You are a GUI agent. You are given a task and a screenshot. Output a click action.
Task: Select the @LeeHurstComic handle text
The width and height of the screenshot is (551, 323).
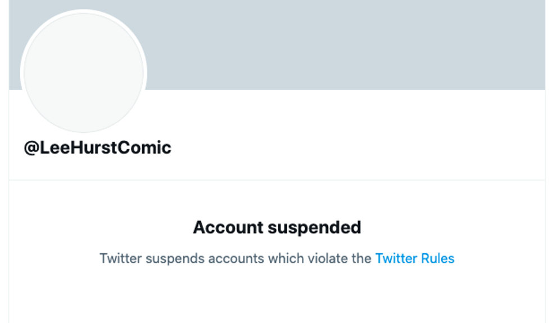point(97,148)
